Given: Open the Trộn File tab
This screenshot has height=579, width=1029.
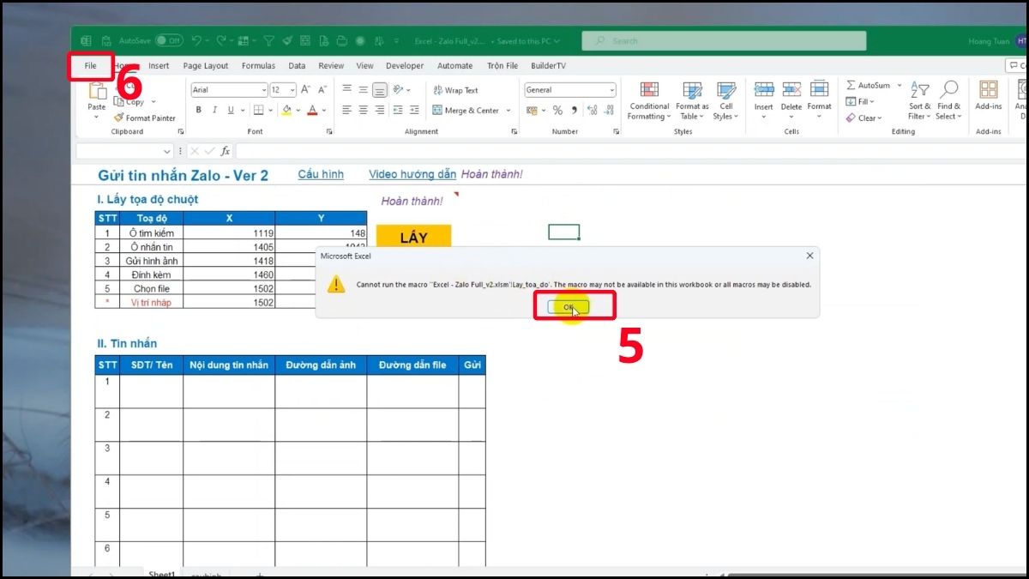Looking at the screenshot, I should coord(502,66).
